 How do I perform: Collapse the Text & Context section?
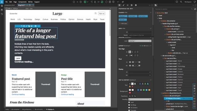tap(151, 80)
